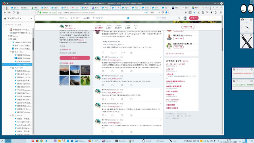Open the motoken.net profile link
This screenshot has width=254, height=143.
point(66,50)
